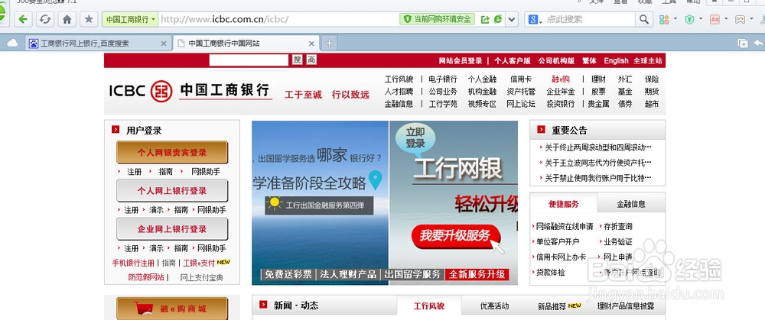Click the red Aa translation icon

[715, 20]
